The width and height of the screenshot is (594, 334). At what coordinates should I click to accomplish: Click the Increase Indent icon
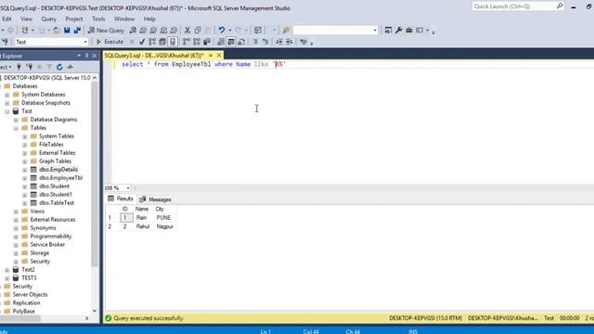[290, 42]
